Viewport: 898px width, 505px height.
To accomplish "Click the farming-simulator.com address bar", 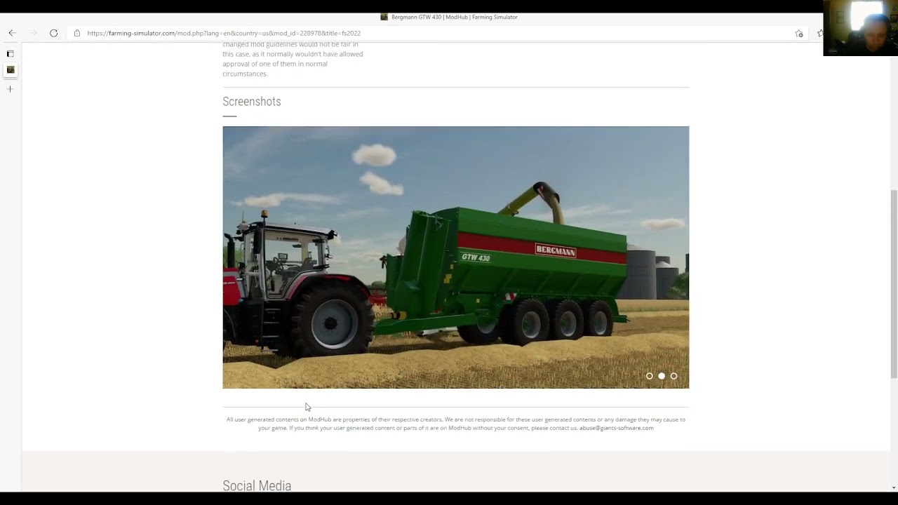I will click(435, 33).
